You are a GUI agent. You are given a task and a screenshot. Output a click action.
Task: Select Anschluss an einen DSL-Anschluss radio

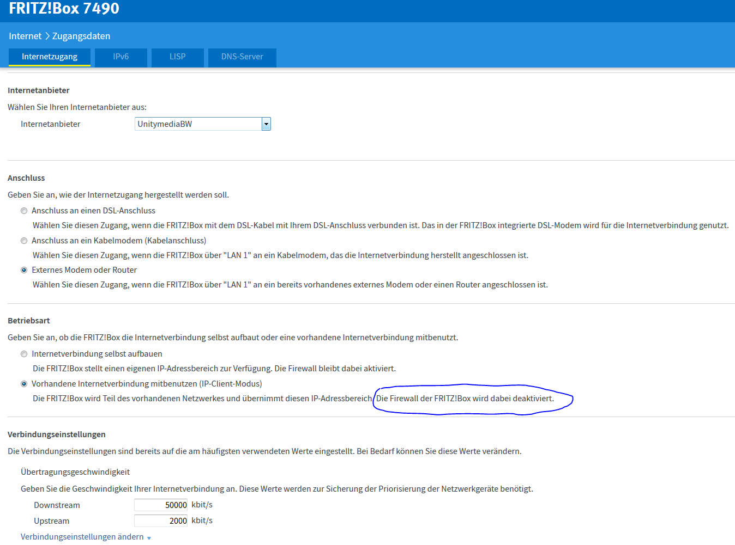tap(24, 211)
